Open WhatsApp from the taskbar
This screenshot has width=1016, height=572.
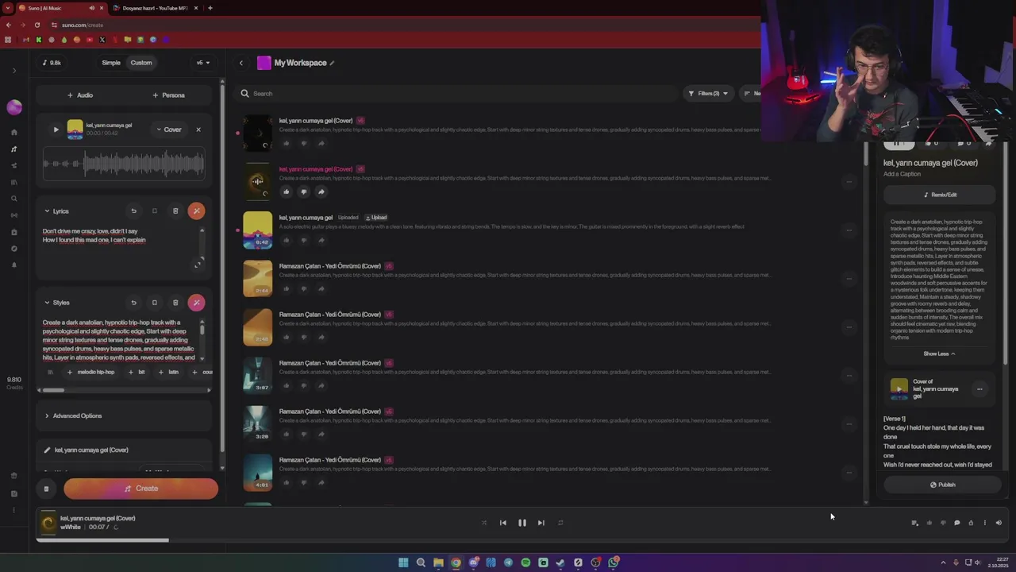tap(614, 562)
